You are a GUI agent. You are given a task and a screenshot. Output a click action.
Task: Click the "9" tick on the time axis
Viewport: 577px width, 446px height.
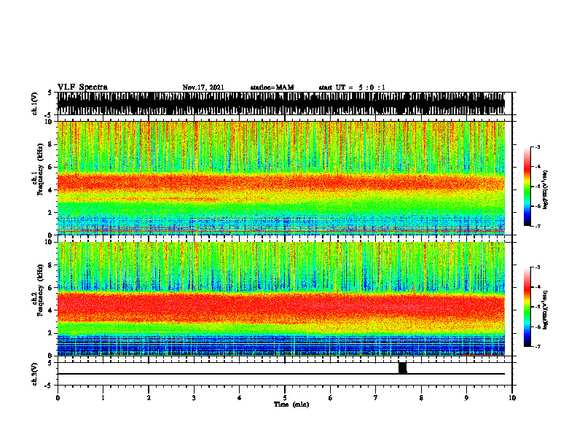(466, 398)
